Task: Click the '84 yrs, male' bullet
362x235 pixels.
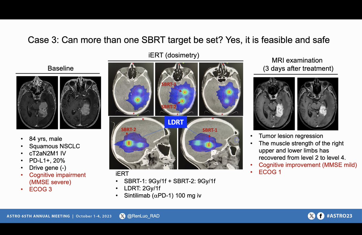Action: 46,139
